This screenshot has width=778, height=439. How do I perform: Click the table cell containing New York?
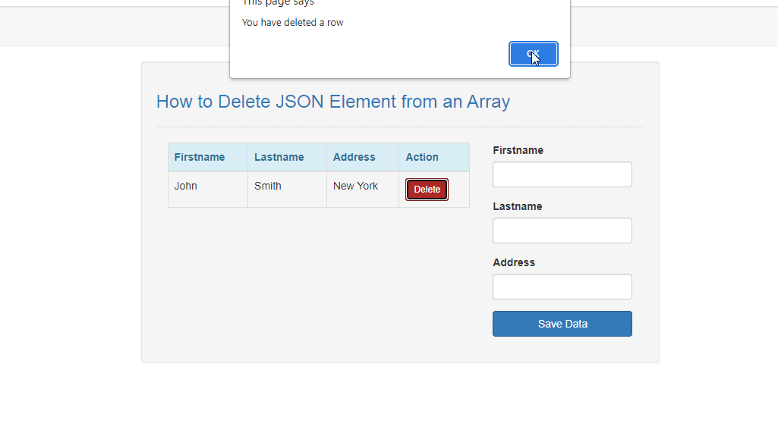click(x=355, y=186)
